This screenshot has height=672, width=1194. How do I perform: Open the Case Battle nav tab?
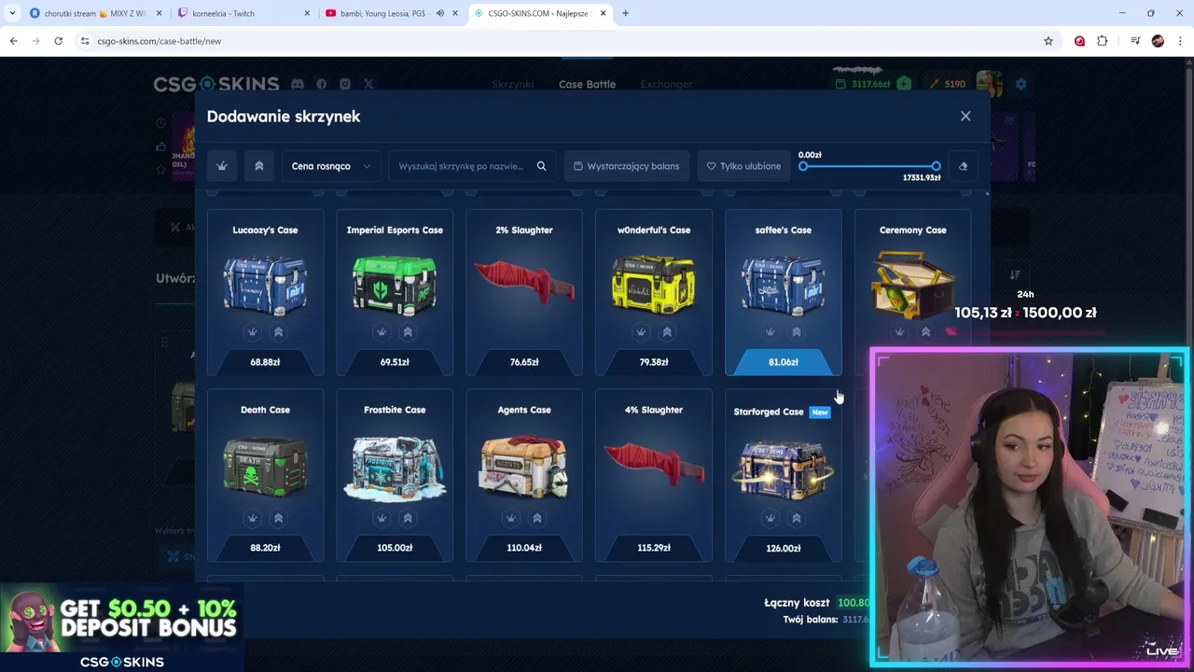pyautogui.click(x=587, y=84)
